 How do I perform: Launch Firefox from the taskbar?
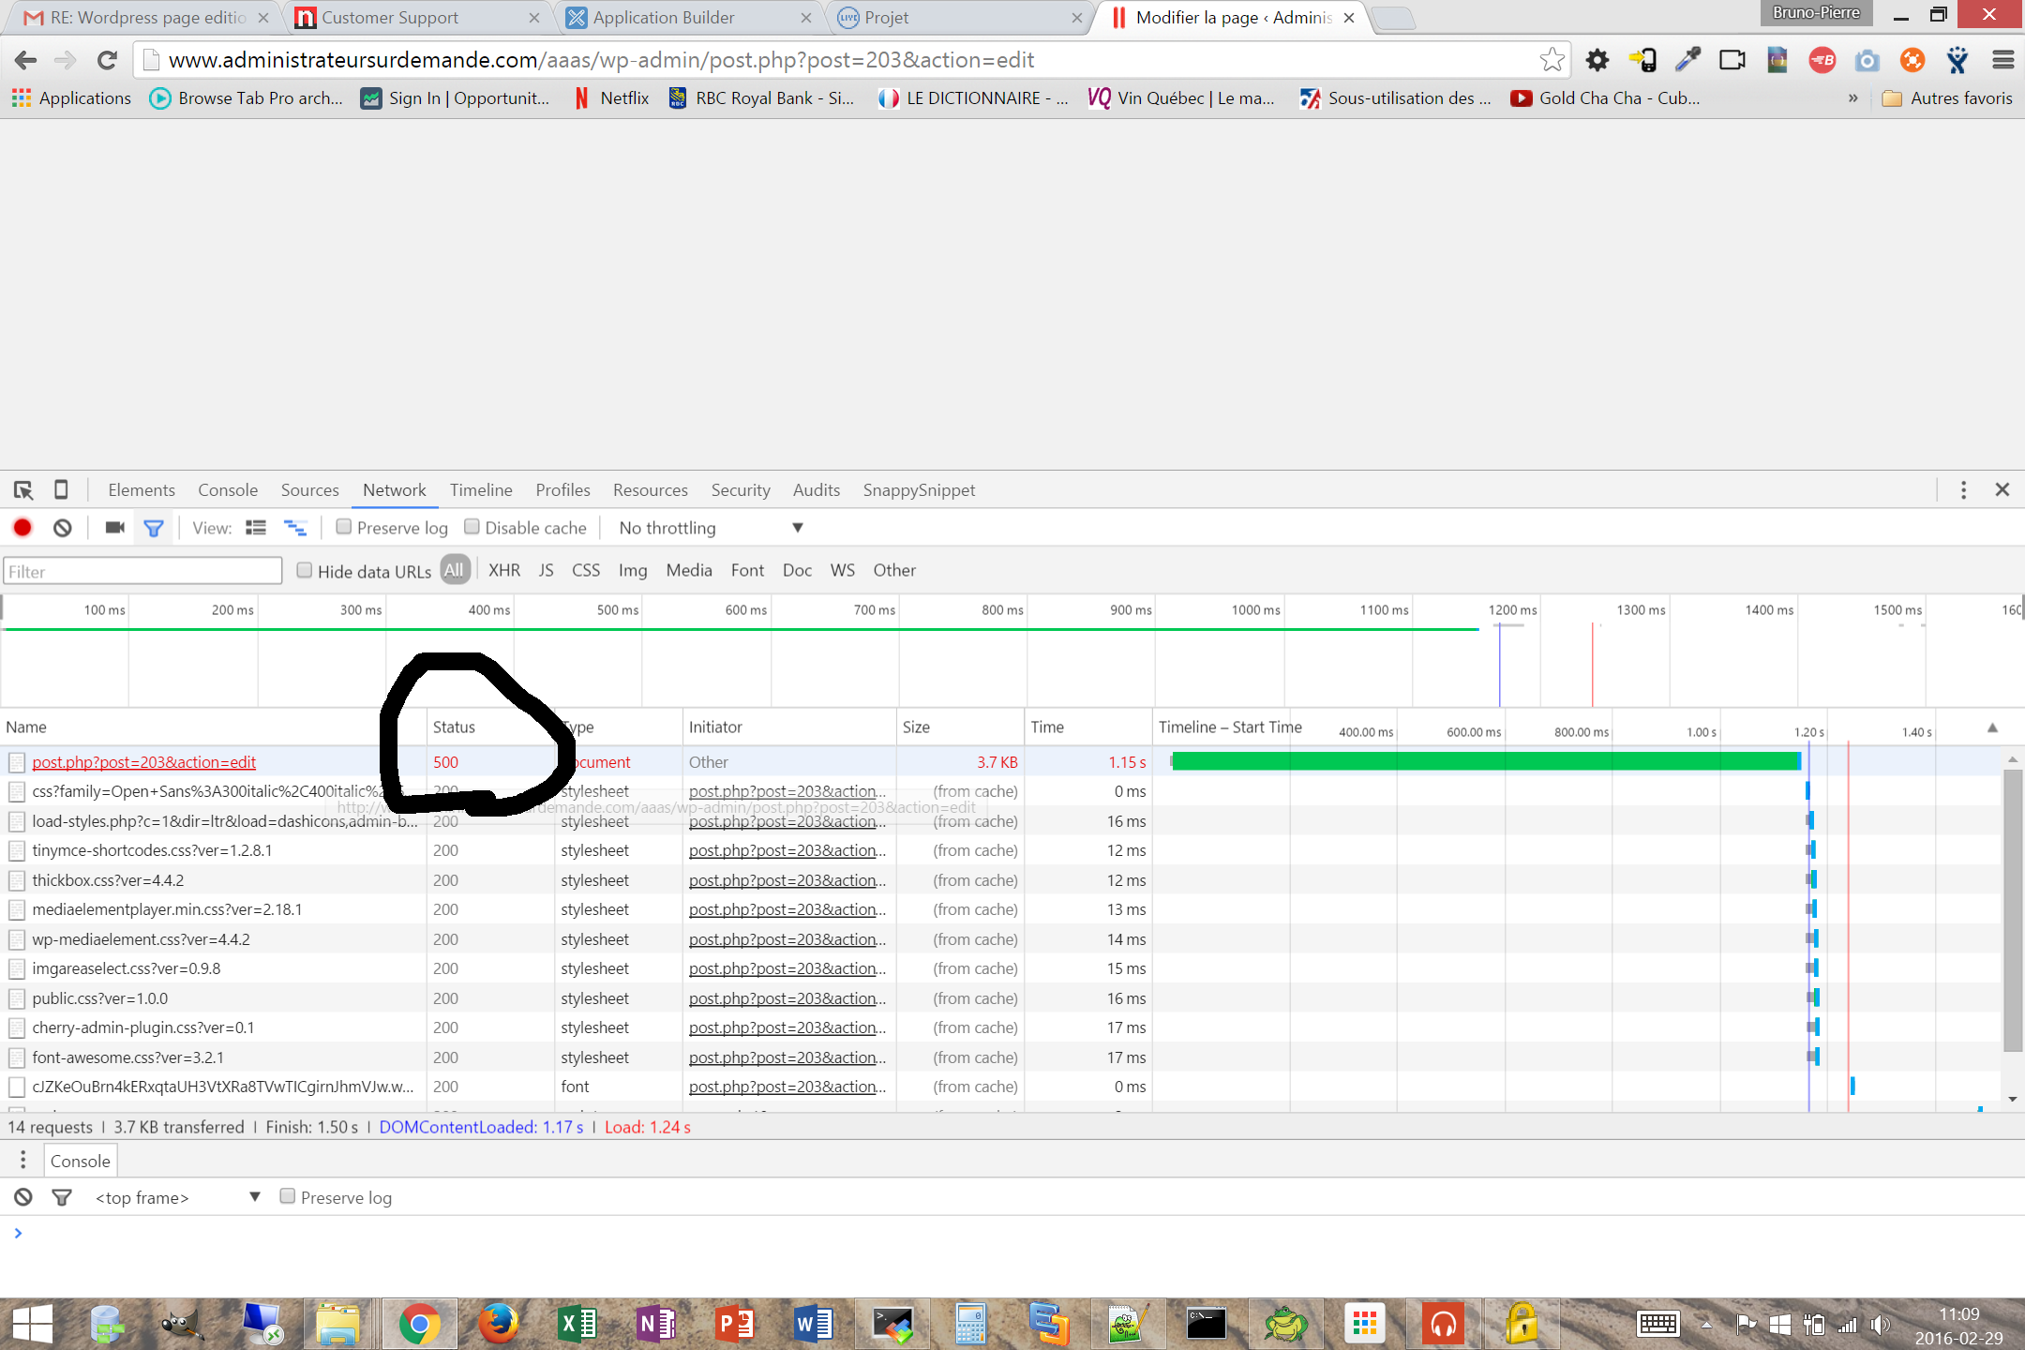(x=498, y=1324)
